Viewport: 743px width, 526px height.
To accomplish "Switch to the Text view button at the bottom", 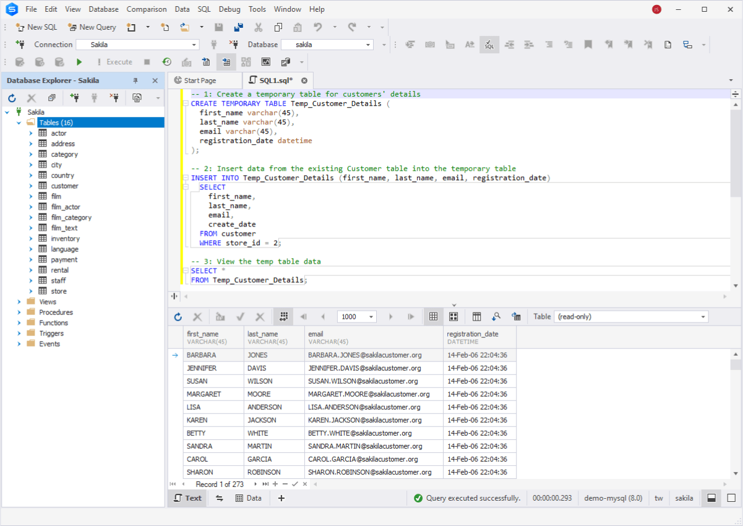I will [187, 498].
